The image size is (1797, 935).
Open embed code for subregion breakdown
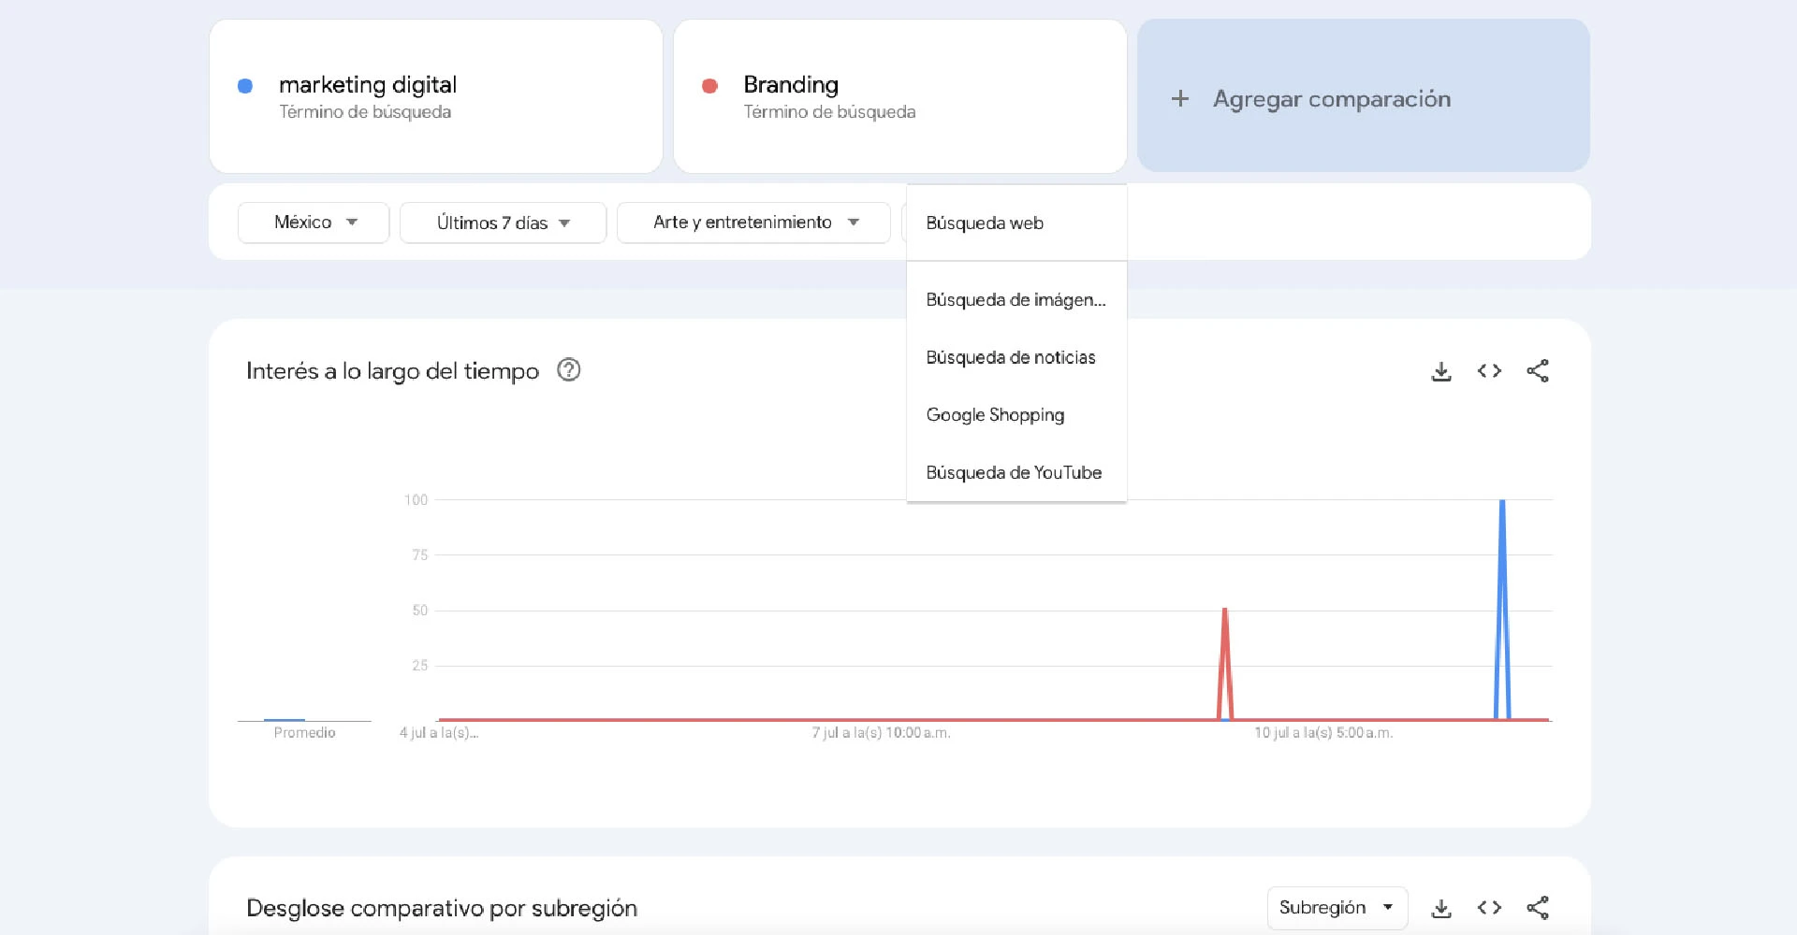[x=1489, y=908]
